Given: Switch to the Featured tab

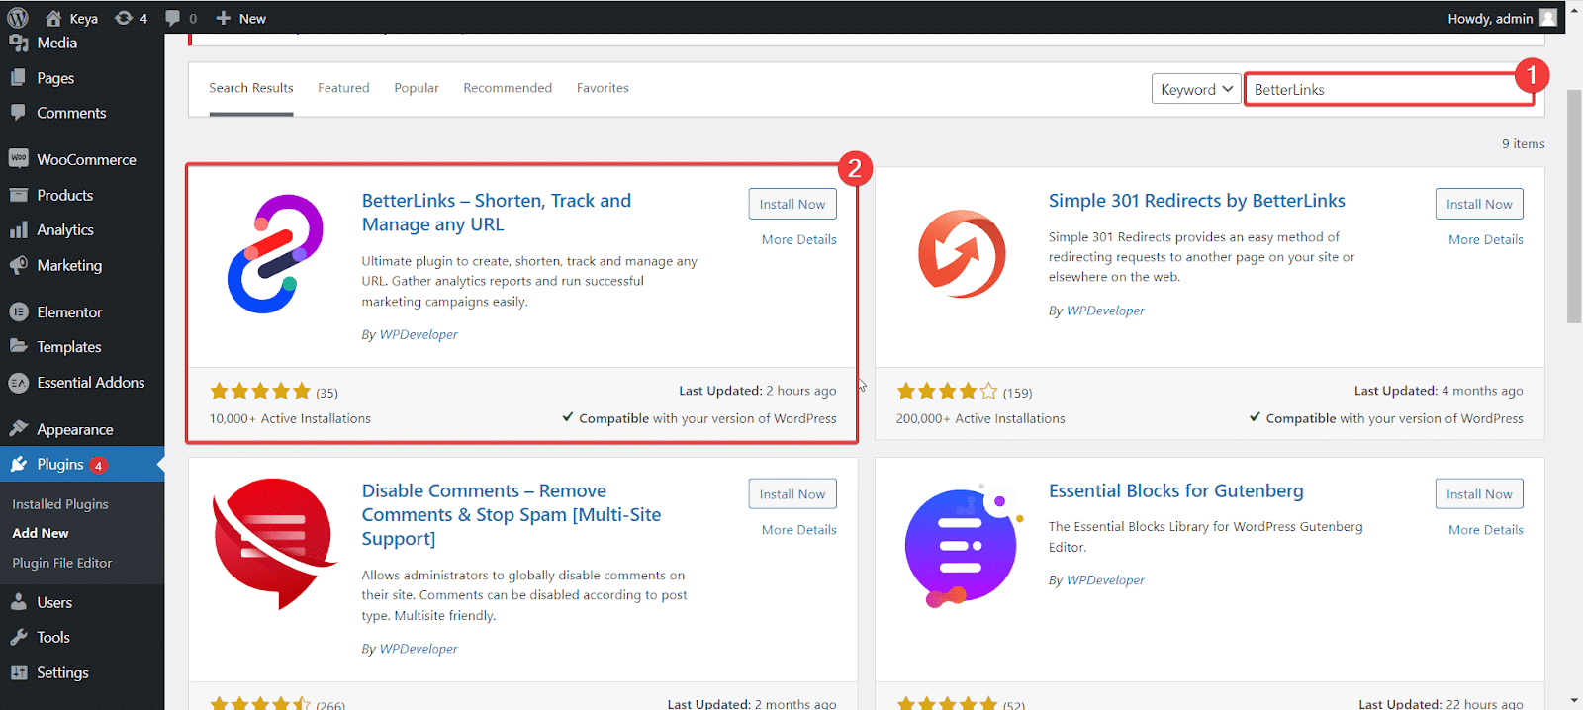Looking at the screenshot, I should tap(343, 88).
